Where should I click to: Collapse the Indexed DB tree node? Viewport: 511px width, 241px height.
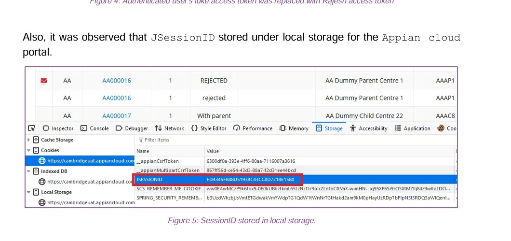coord(28,171)
